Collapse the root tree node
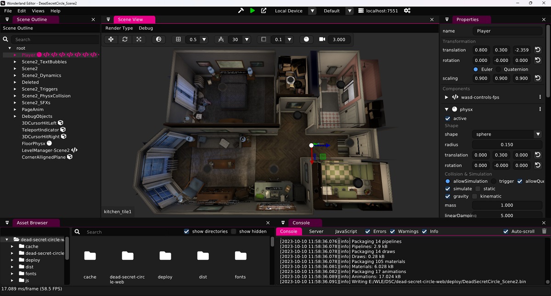Image resolution: width=551 pixels, height=296 pixels. click(x=10, y=48)
